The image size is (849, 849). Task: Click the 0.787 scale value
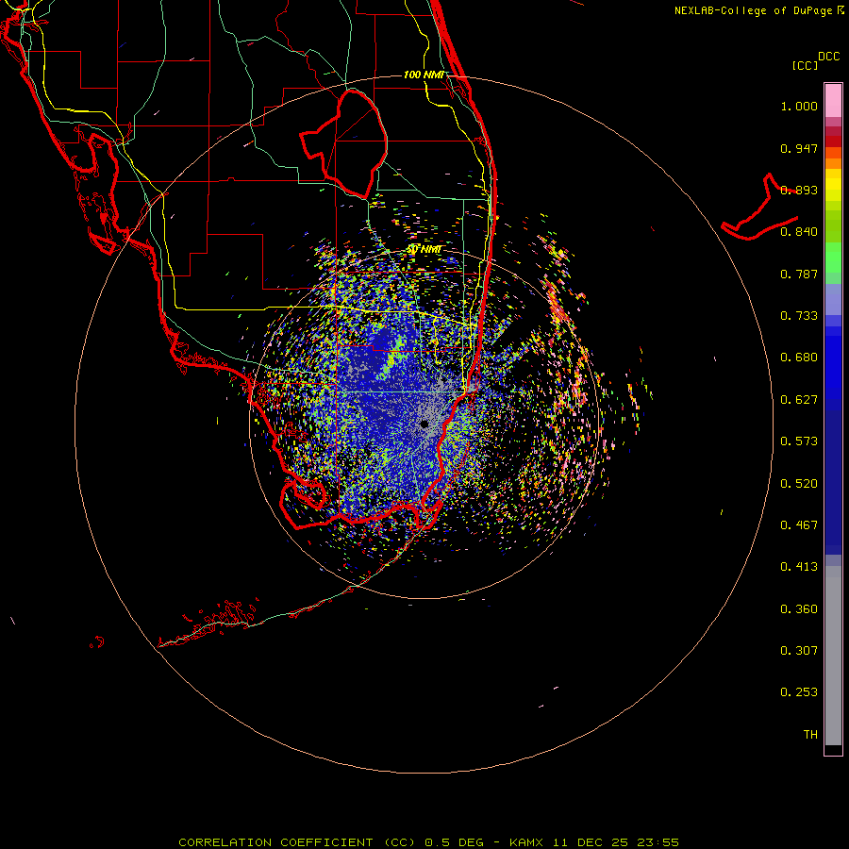click(x=799, y=274)
